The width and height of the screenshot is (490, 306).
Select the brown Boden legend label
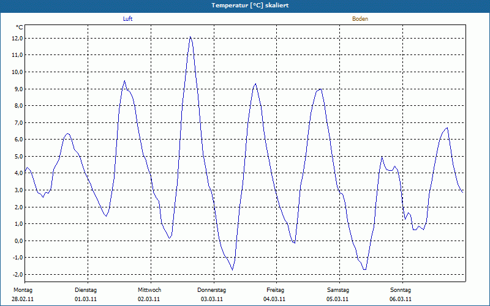pyautogui.click(x=360, y=19)
